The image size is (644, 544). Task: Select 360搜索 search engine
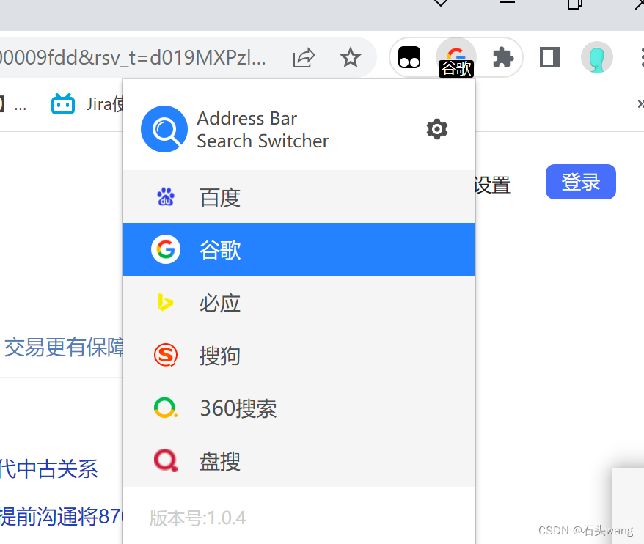point(299,408)
